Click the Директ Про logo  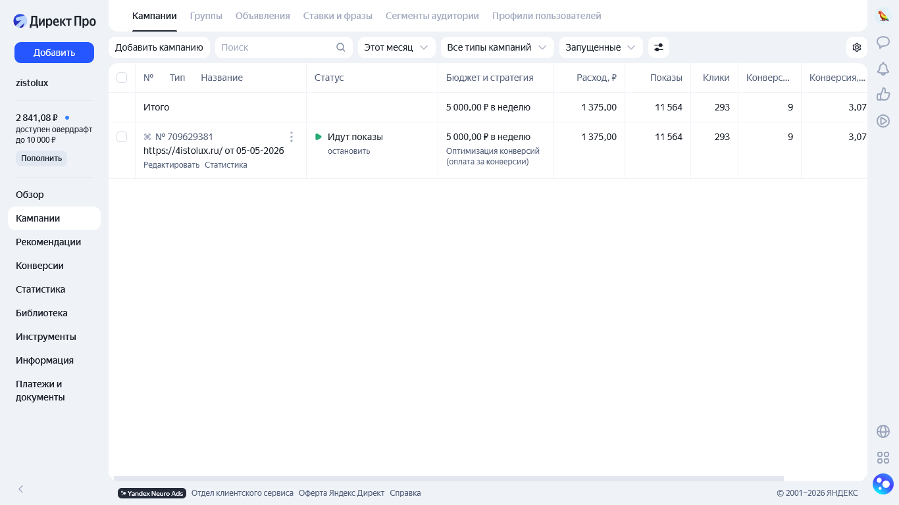tap(55, 21)
